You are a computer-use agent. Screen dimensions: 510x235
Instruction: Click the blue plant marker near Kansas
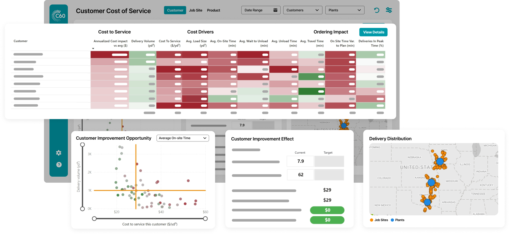(x=431, y=182)
